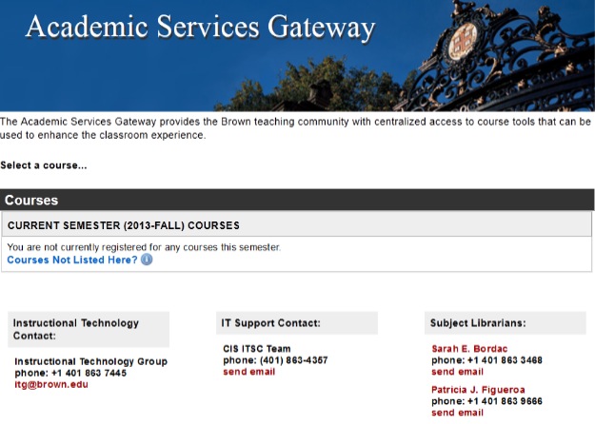Click the itg@brown.edu email link

51,384
